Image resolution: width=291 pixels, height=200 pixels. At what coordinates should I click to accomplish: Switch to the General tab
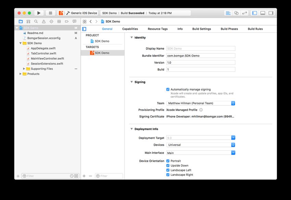[x=107, y=29]
